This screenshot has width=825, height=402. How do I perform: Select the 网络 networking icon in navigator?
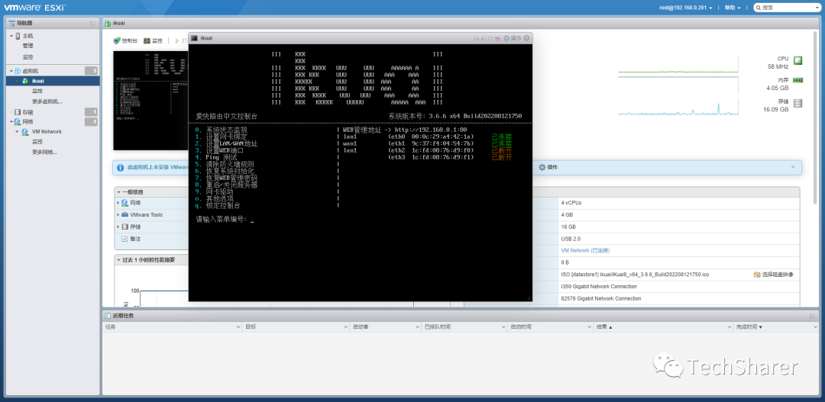click(x=18, y=121)
